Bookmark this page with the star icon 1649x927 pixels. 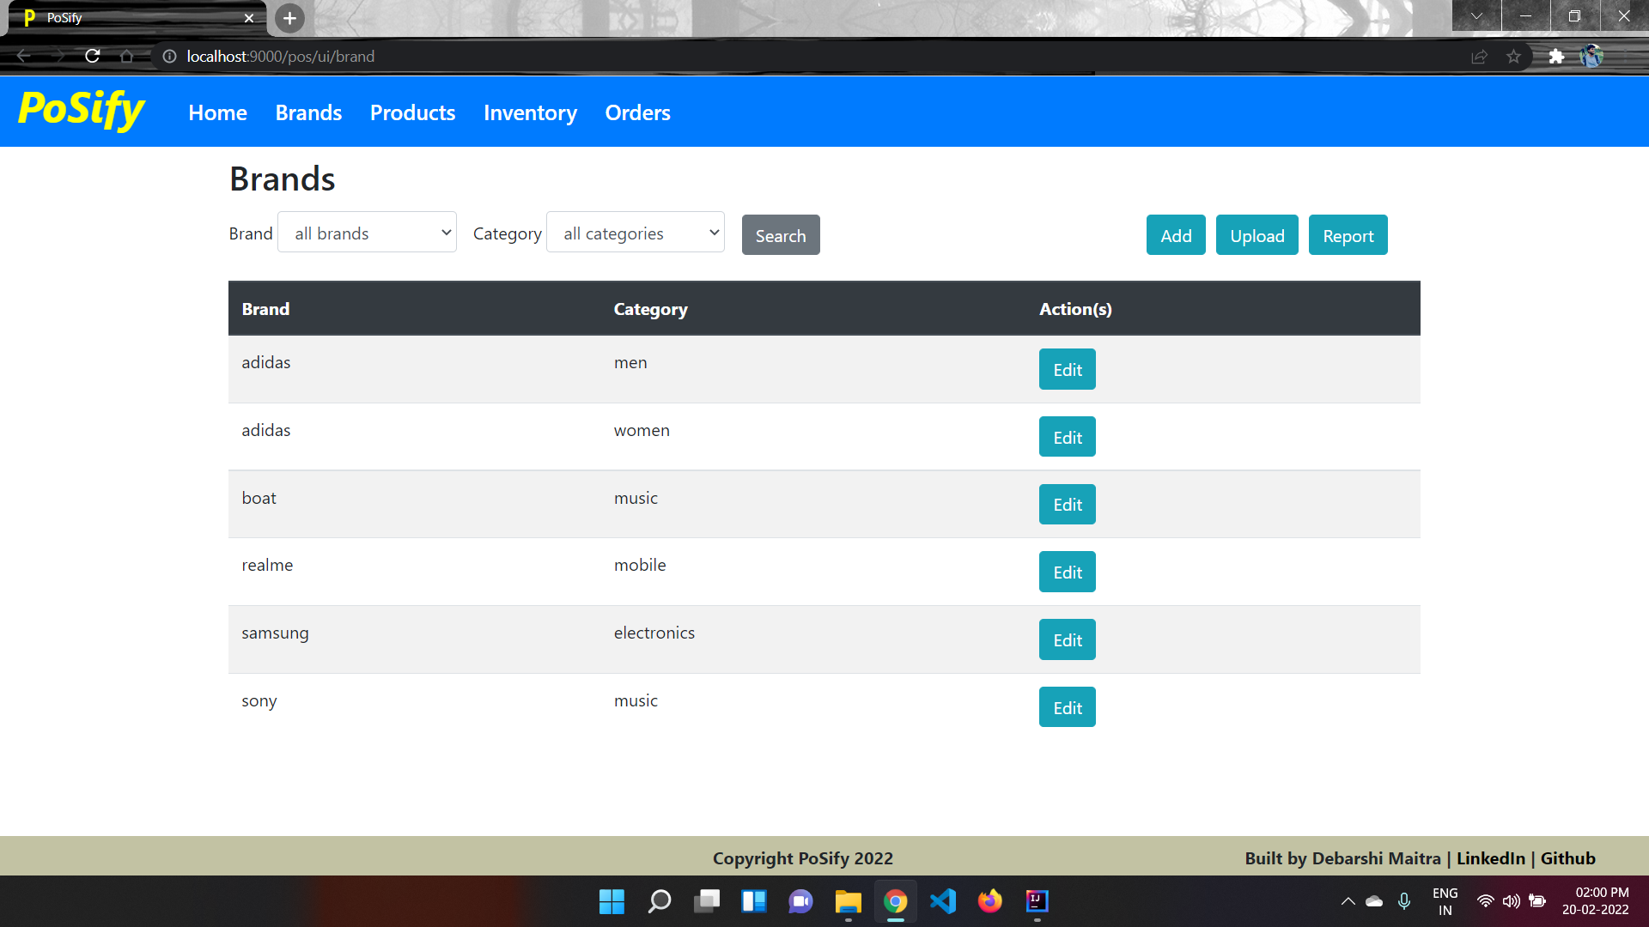(x=1514, y=56)
